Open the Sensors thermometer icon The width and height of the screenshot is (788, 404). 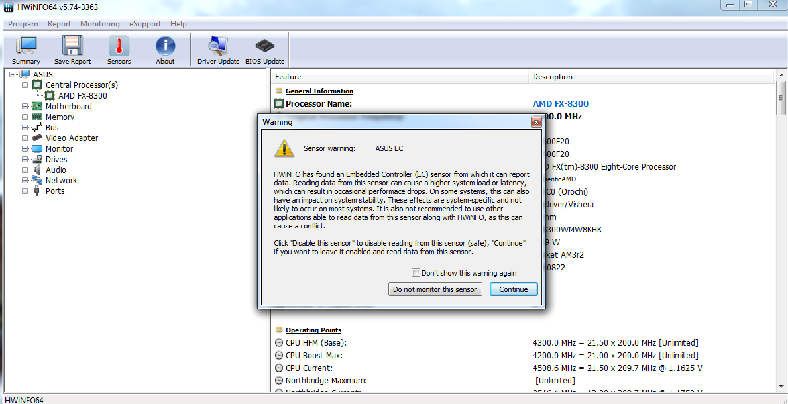pyautogui.click(x=119, y=46)
